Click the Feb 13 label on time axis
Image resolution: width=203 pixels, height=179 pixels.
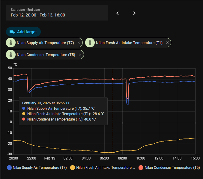pyautogui.click(x=49, y=158)
